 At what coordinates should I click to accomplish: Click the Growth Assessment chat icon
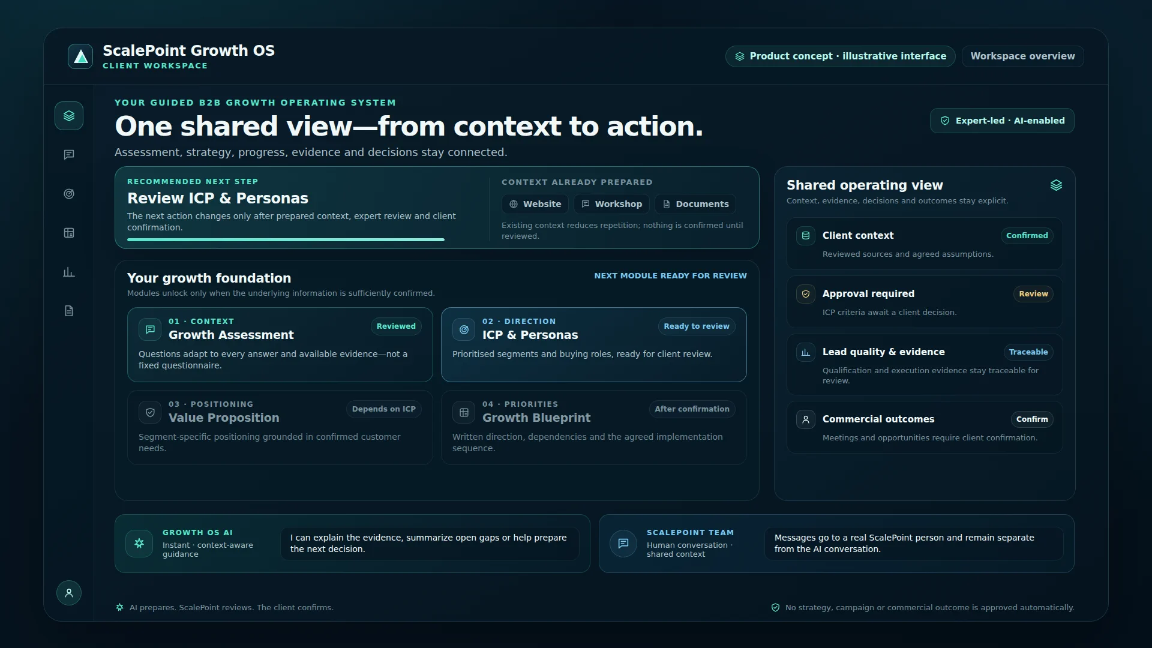click(x=150, y=329)
